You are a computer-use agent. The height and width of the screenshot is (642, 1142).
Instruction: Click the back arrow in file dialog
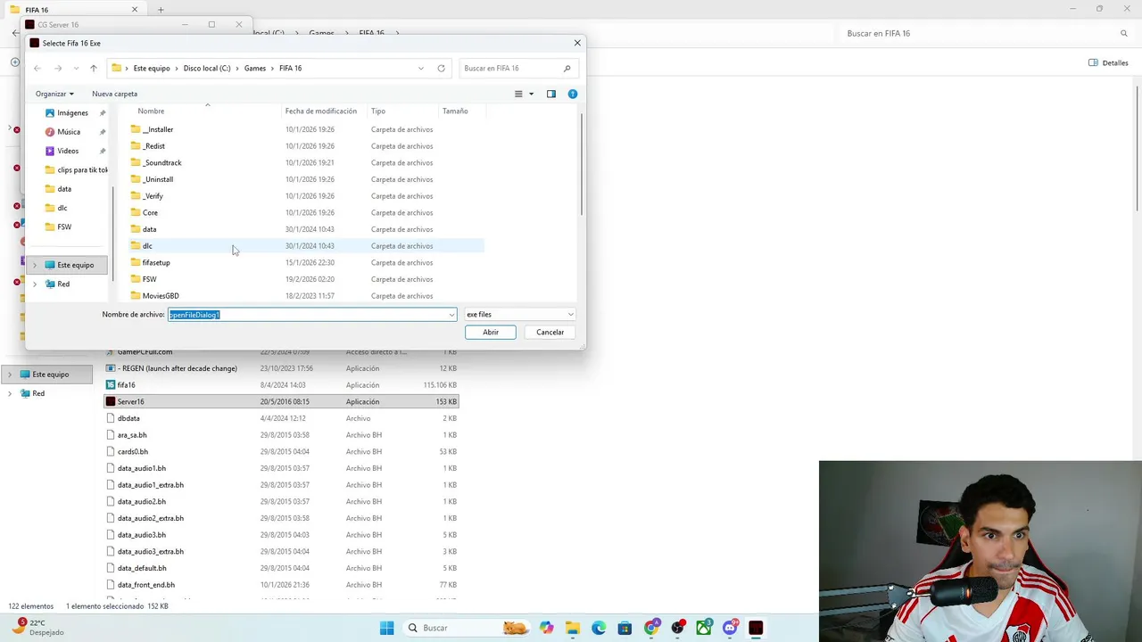point(37,68)
